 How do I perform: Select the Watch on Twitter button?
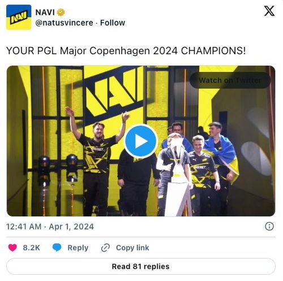(230, 80)
